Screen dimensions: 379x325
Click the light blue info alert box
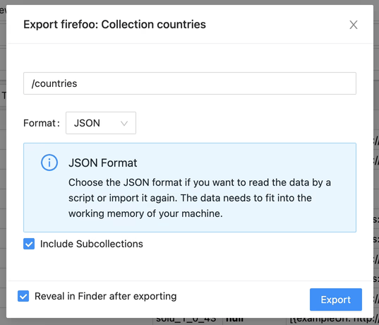[190, 187]
